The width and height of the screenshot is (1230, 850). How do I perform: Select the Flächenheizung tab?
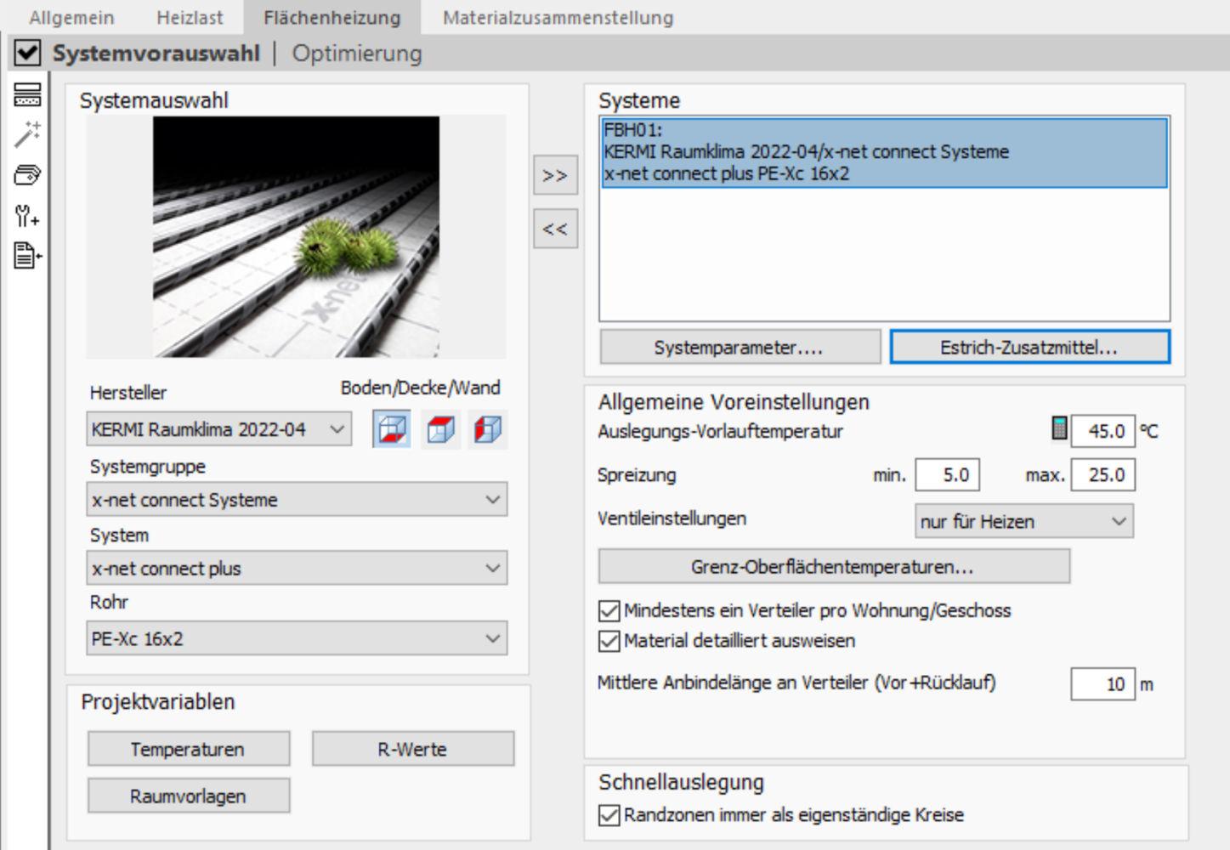[332, 17]
